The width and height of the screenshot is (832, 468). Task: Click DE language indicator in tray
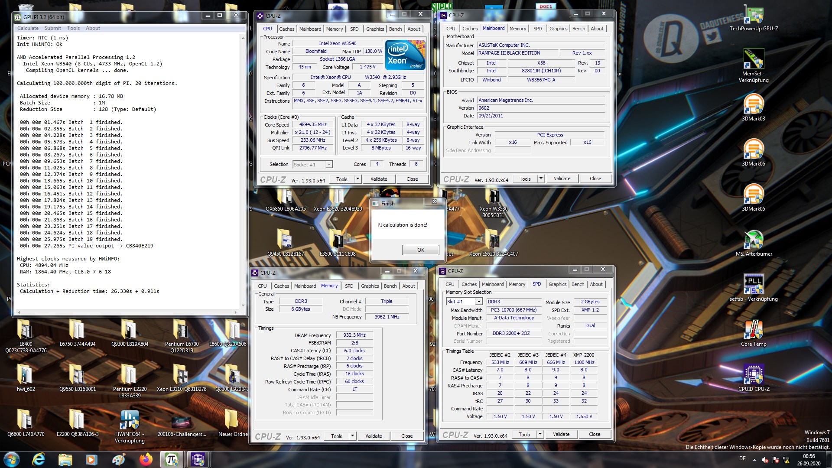pos(742,458)
